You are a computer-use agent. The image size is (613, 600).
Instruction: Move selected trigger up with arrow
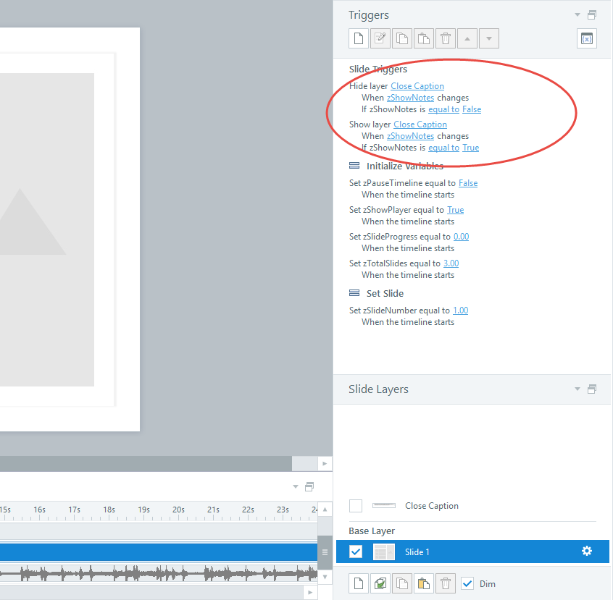467,38
